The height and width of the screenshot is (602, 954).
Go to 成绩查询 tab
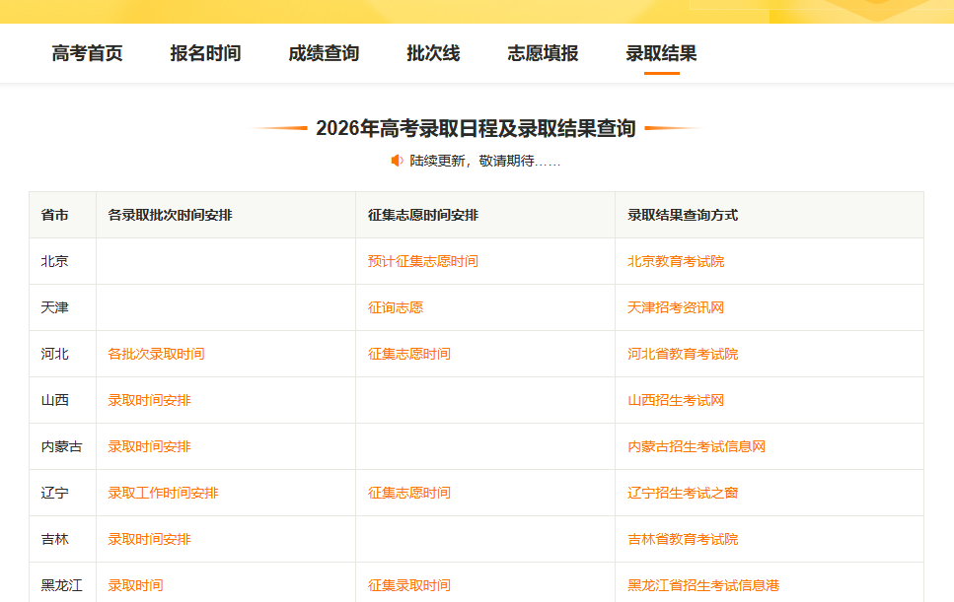(x=324, y=53)
